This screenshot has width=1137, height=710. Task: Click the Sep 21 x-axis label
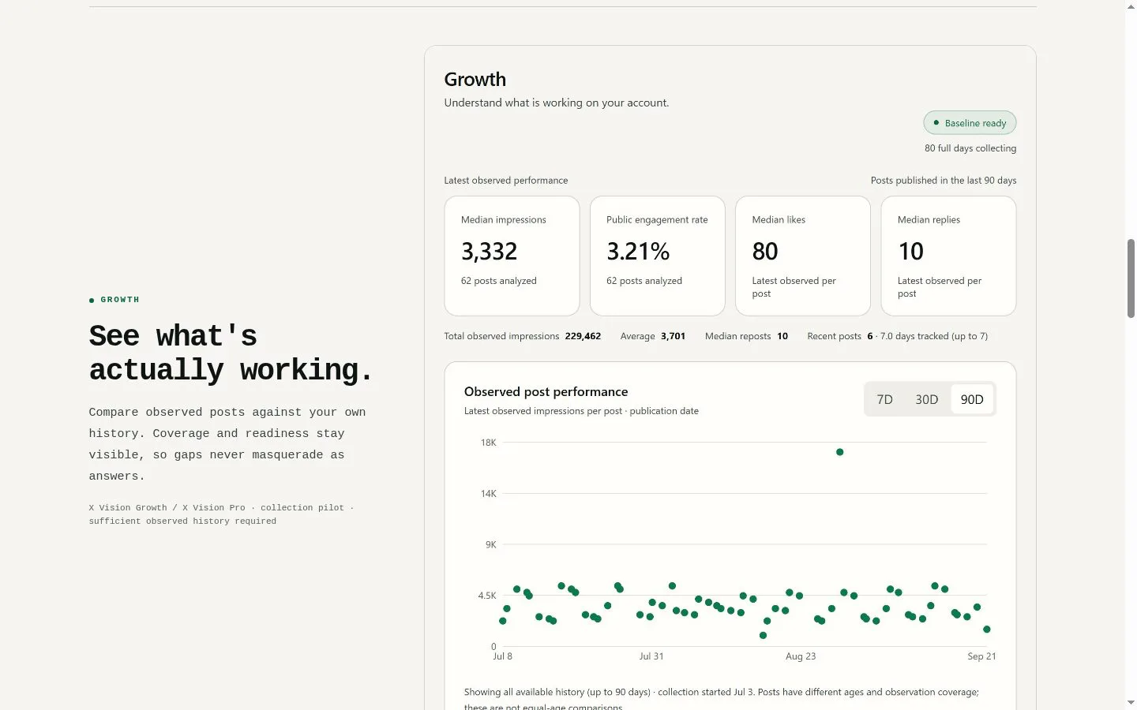point(981,656)
